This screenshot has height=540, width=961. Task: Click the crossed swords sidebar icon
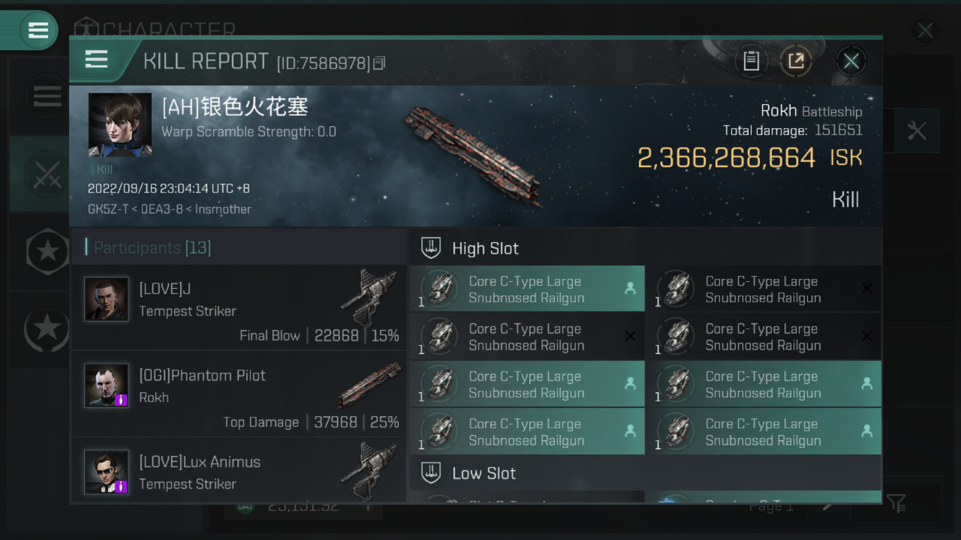(47, 175)
